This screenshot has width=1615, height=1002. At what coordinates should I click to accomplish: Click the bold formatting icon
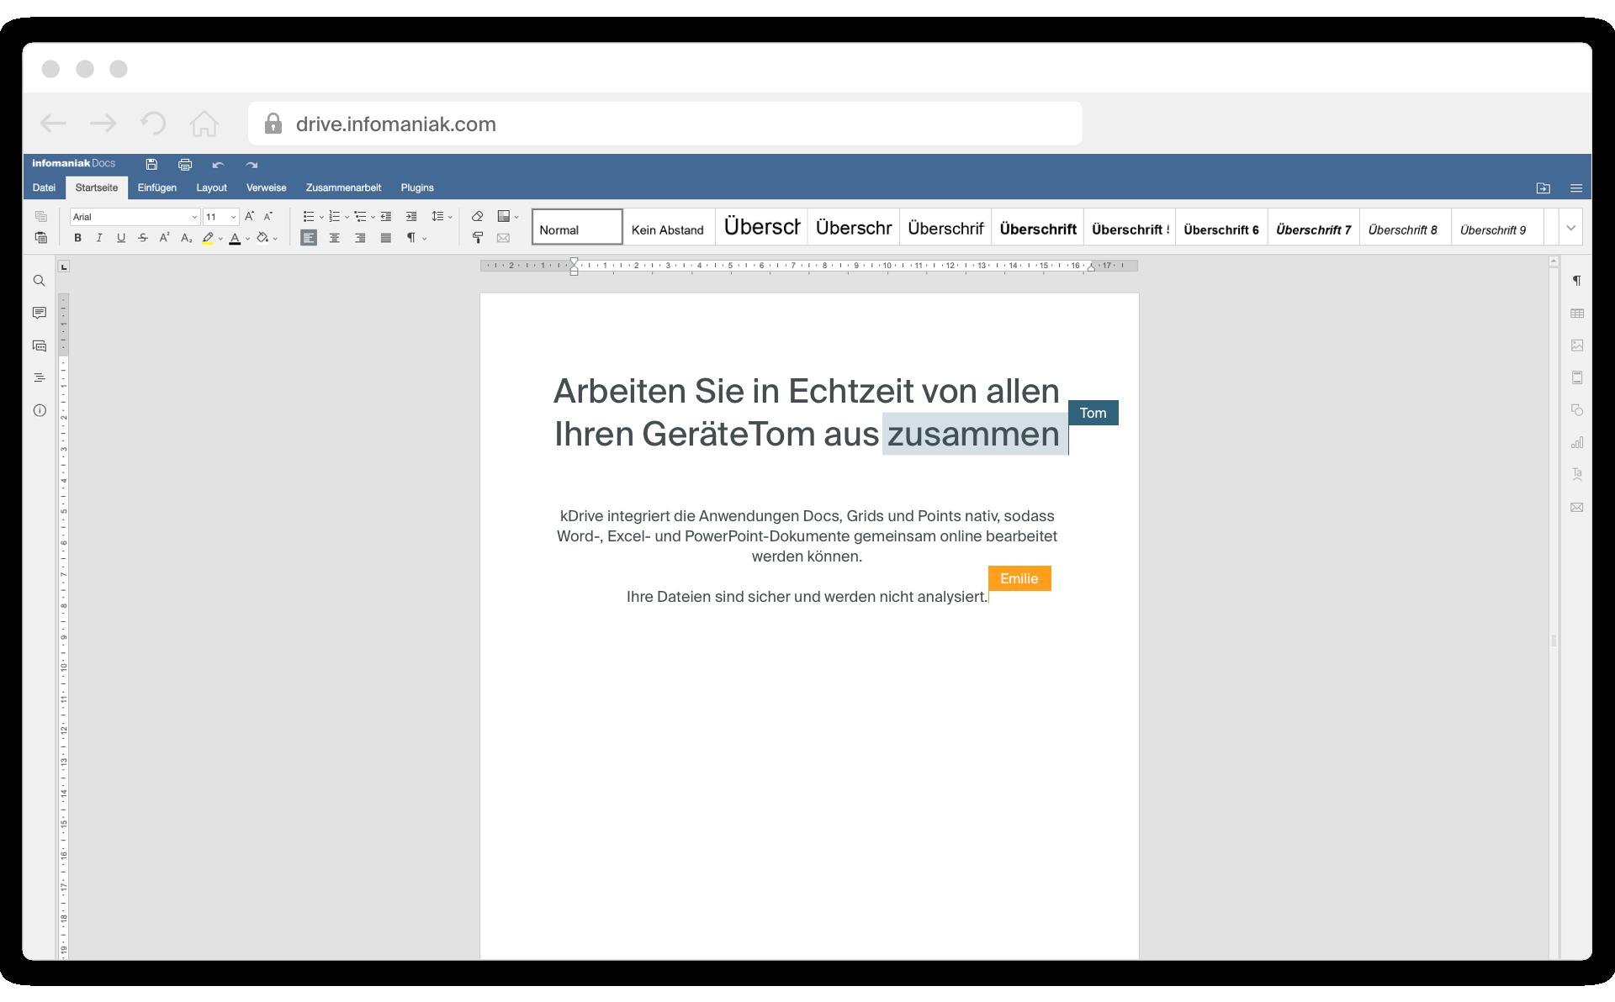(x=77, y=238)
